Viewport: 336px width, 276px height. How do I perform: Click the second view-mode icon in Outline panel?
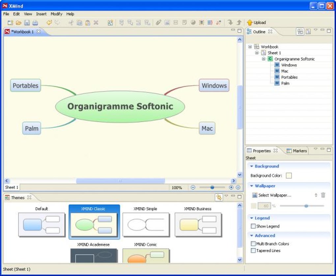pos(308,32)
